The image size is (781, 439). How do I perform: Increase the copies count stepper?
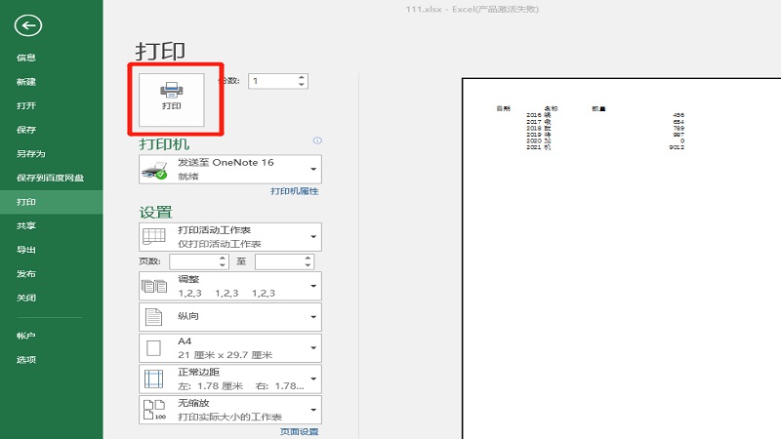click(x=301, y=77)
